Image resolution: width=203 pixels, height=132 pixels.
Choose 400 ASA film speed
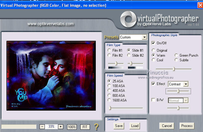click(109, 90)
